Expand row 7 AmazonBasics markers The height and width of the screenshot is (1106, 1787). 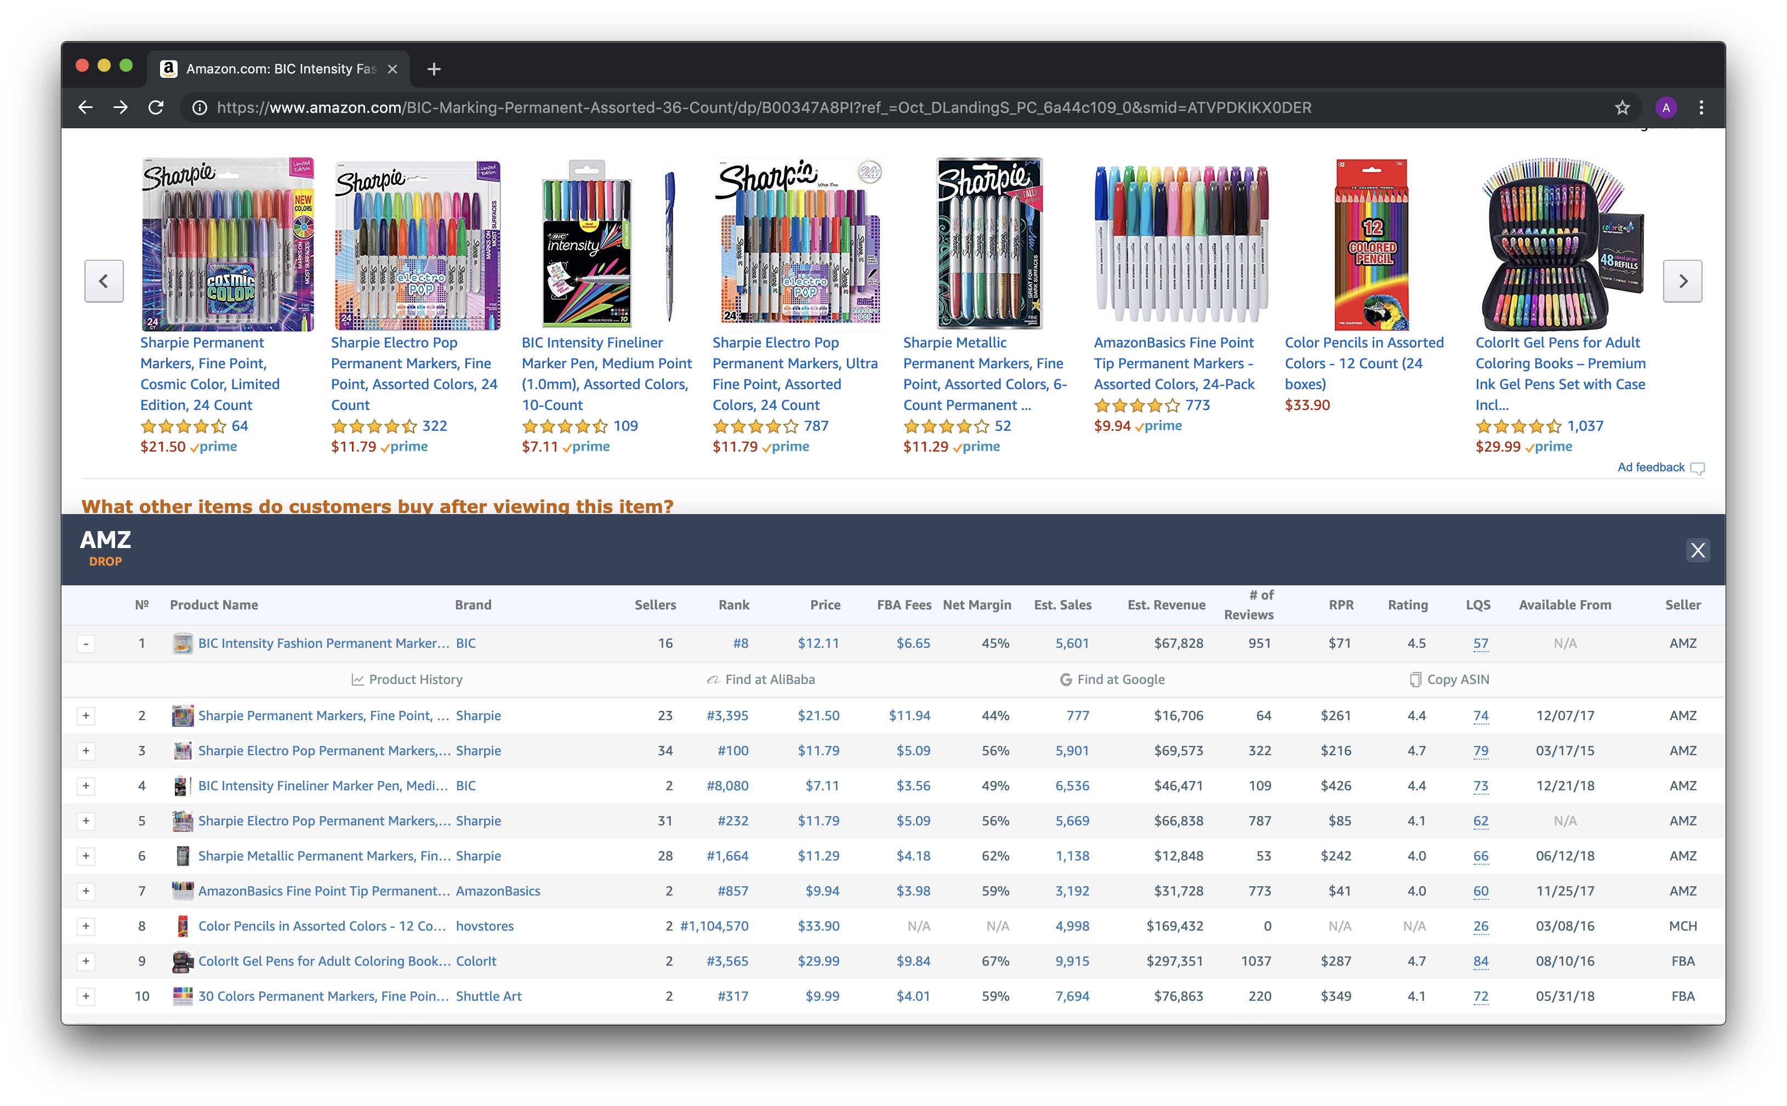pos(86,891)
